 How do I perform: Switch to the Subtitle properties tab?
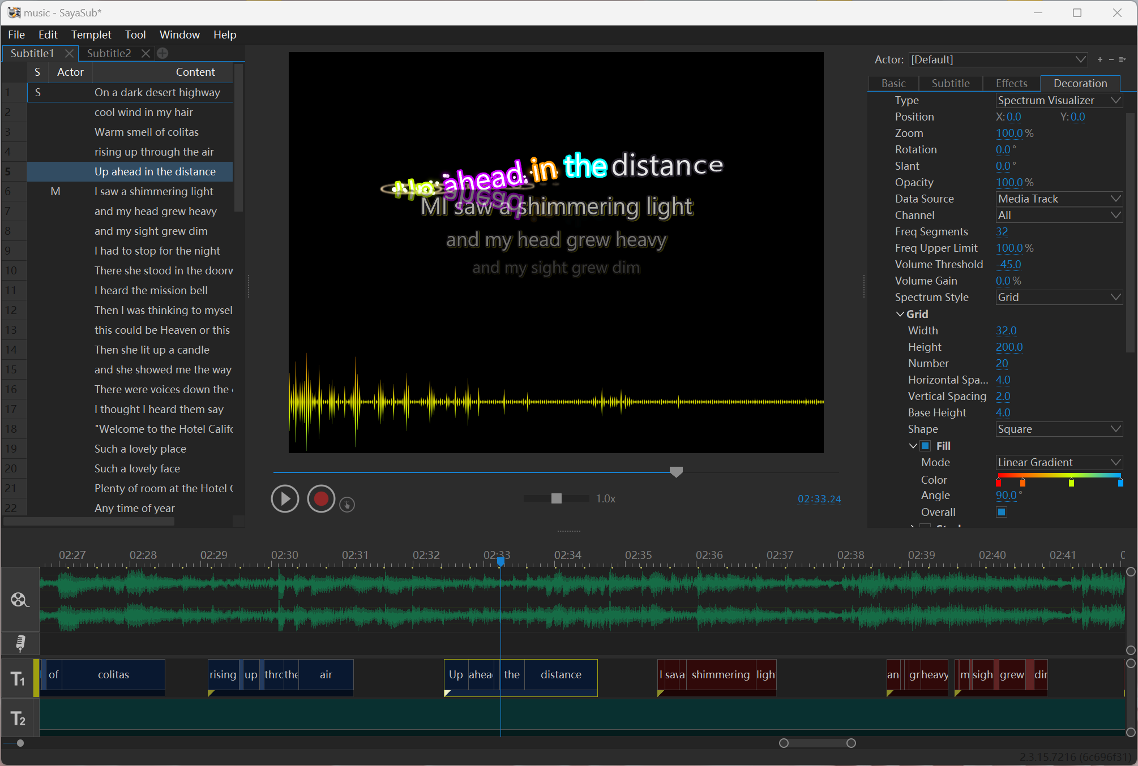coord(951,83)
